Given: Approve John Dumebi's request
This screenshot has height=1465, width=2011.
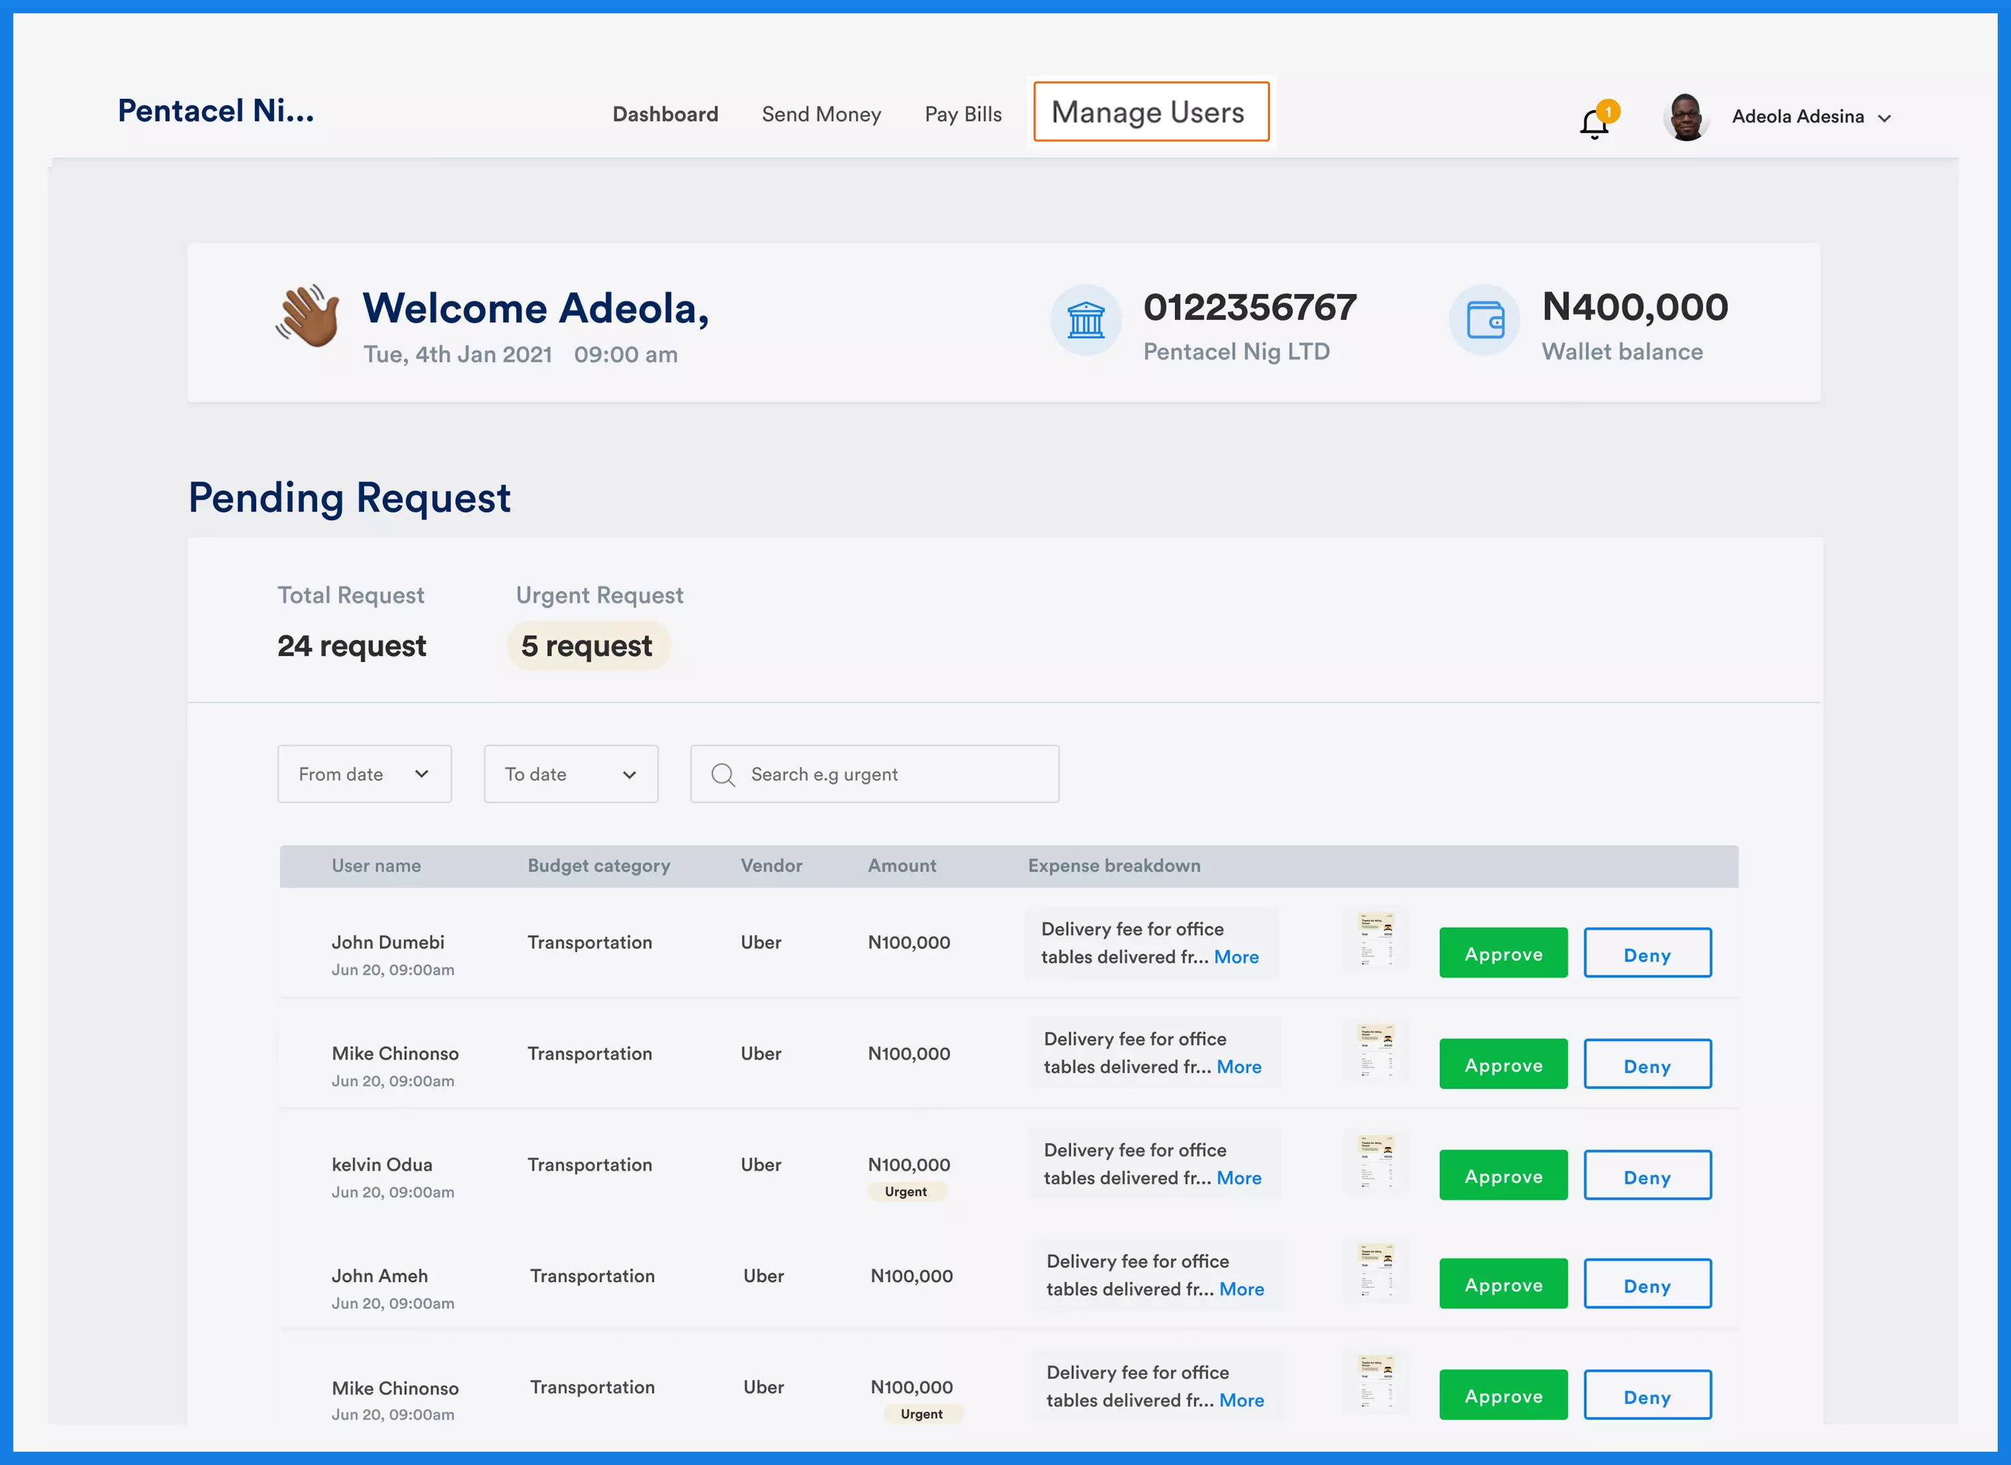Looking at the screenshot, I should [1503, 953].
